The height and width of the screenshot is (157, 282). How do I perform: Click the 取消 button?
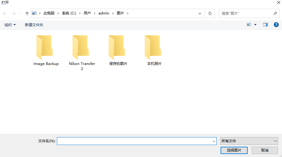click(265, 150)
